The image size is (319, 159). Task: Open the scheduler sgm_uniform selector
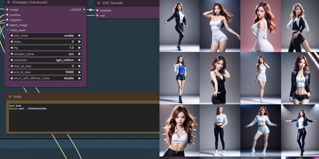click(46, 60)
